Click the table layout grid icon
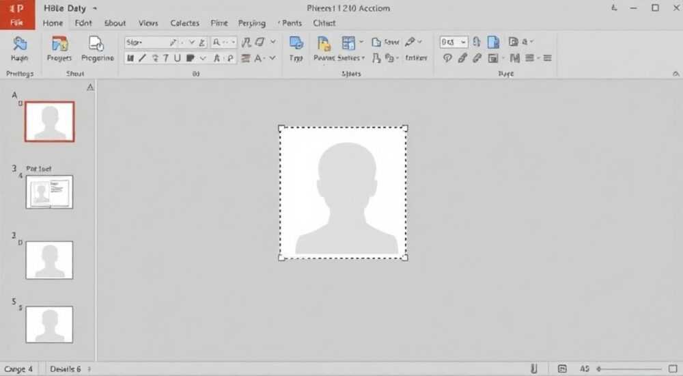This screenshot has width=683, height=376. (x=348, y=42)
